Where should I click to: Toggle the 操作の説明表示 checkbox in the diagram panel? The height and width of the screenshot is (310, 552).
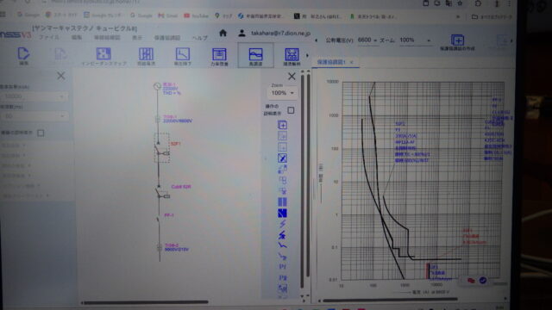tap(291, 110)
